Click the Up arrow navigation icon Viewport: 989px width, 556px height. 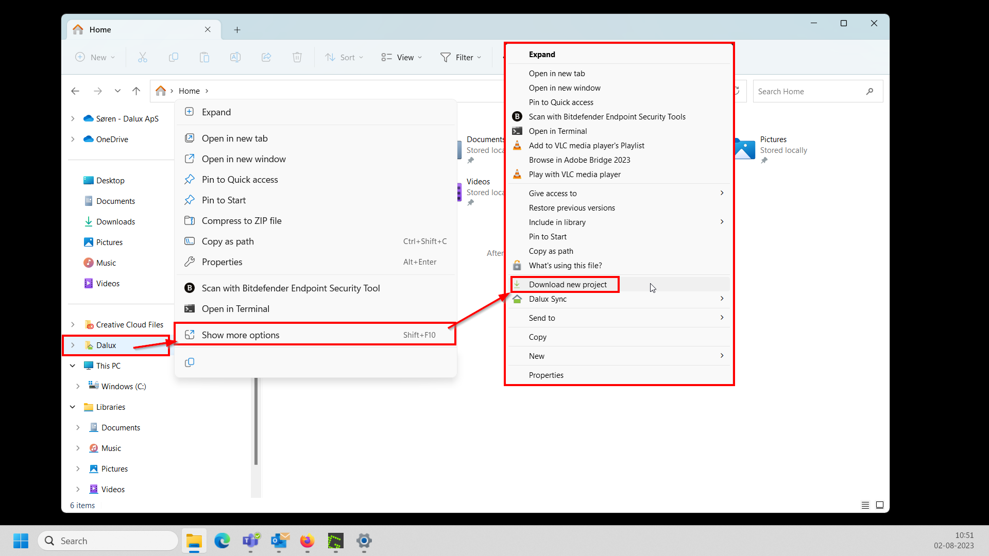tap(136, 91)
